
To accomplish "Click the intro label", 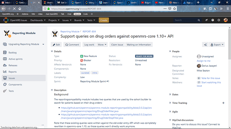I will coord(95,73).
